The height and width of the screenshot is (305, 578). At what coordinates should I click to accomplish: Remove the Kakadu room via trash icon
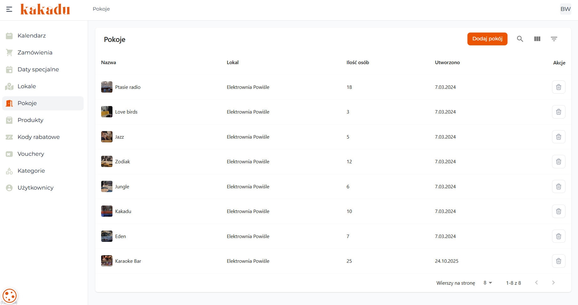(x=558, y=211)
